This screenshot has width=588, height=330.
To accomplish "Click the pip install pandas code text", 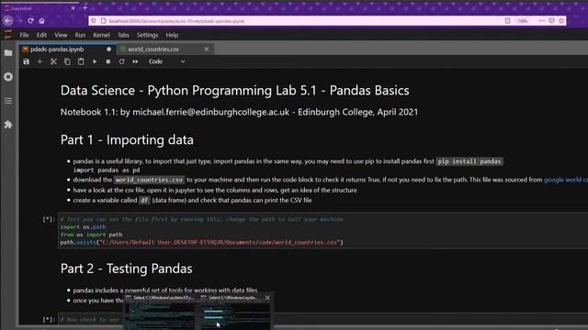I will (x=469, y=161).
